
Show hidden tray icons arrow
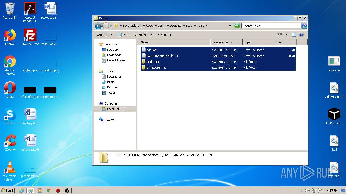point(301,190)
